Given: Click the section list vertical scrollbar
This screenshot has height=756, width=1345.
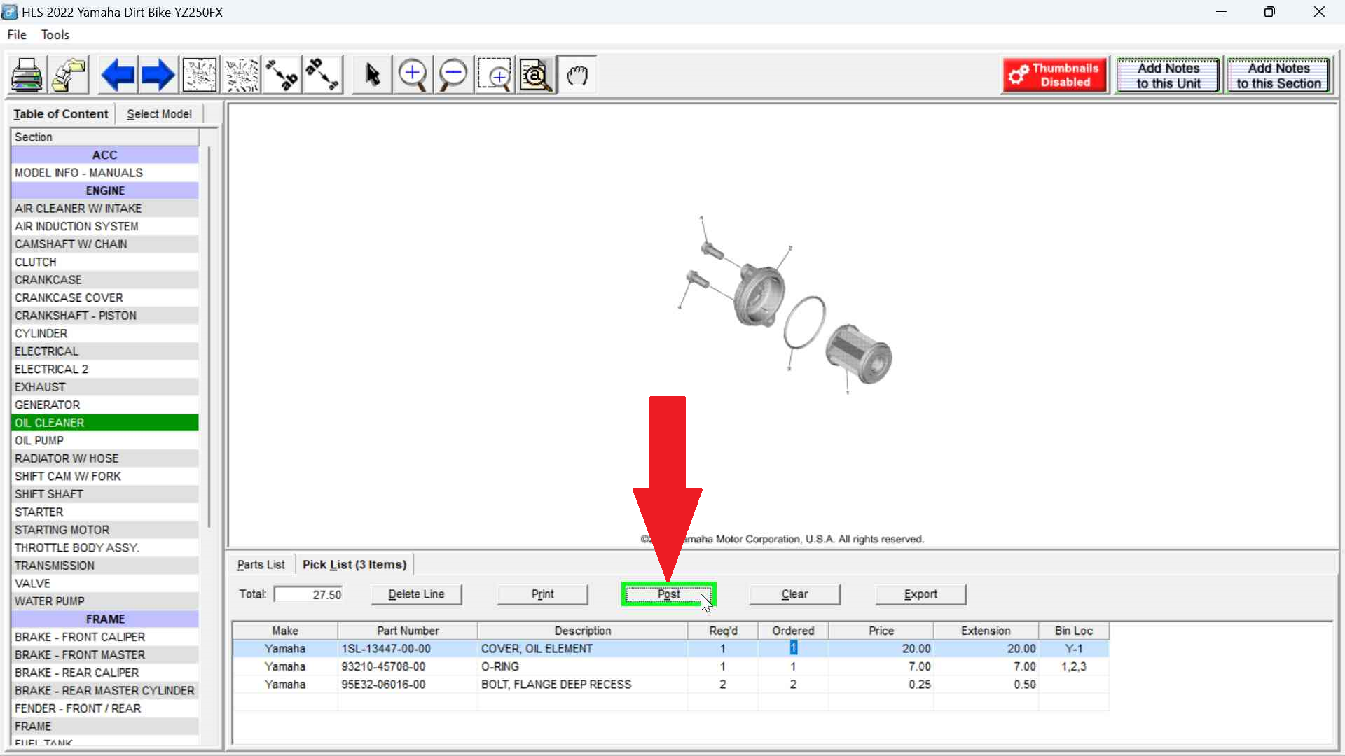Looking at the screenshot, I should [x=209, y=336].
